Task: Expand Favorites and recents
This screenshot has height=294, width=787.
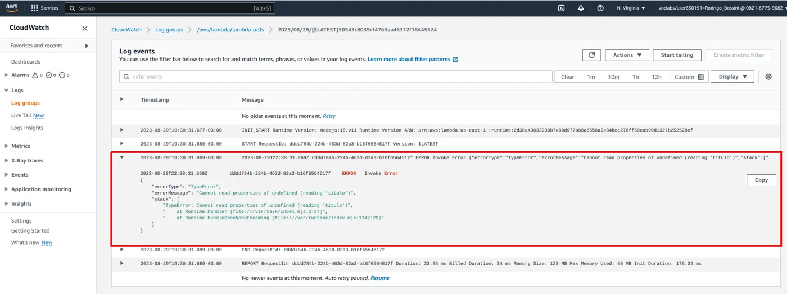Action: (87, 46)
